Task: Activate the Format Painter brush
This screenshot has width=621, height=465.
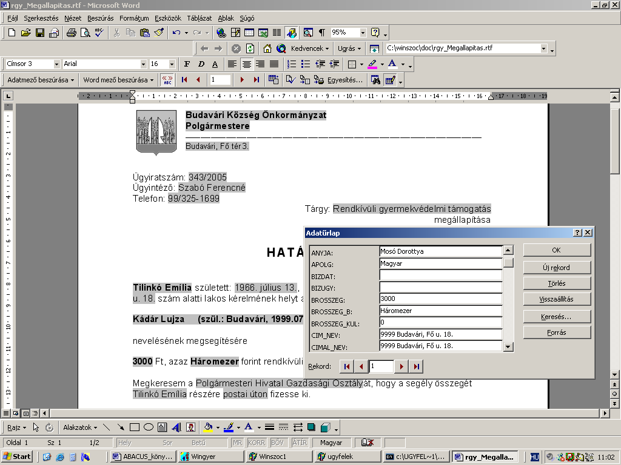Action: tap(159, 33)
